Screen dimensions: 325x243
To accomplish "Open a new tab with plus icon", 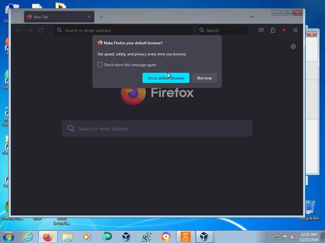I will (x=101, y=17).
